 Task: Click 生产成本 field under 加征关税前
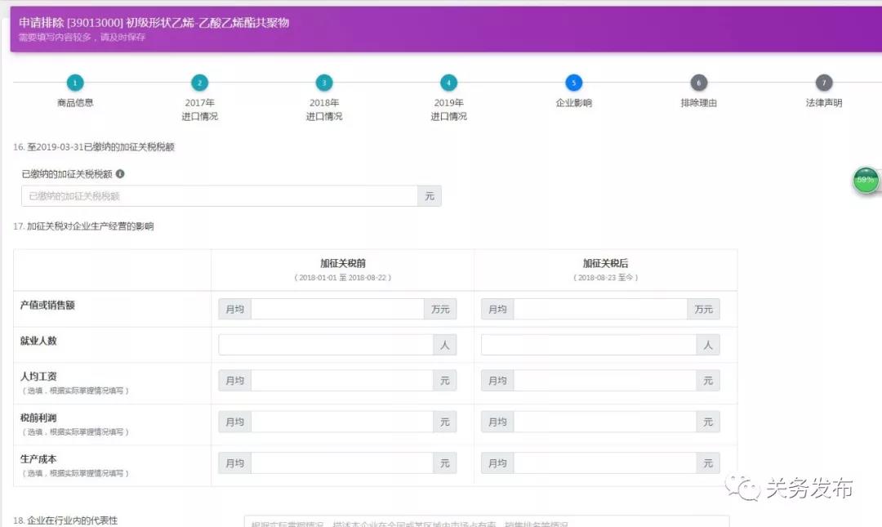341,463
